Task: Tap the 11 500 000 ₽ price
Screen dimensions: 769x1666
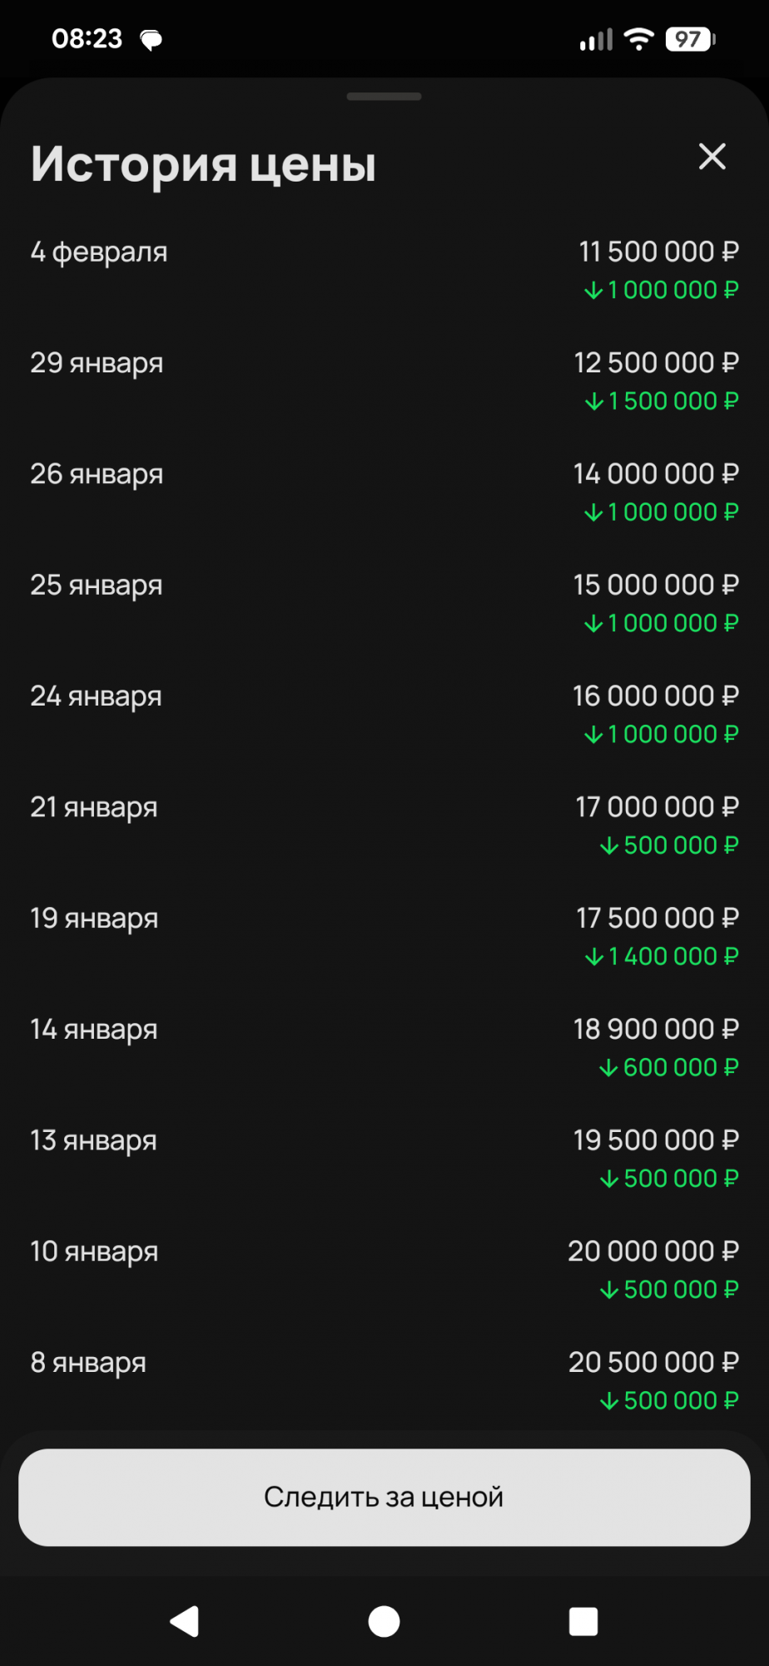Action: tap(658, 252)
